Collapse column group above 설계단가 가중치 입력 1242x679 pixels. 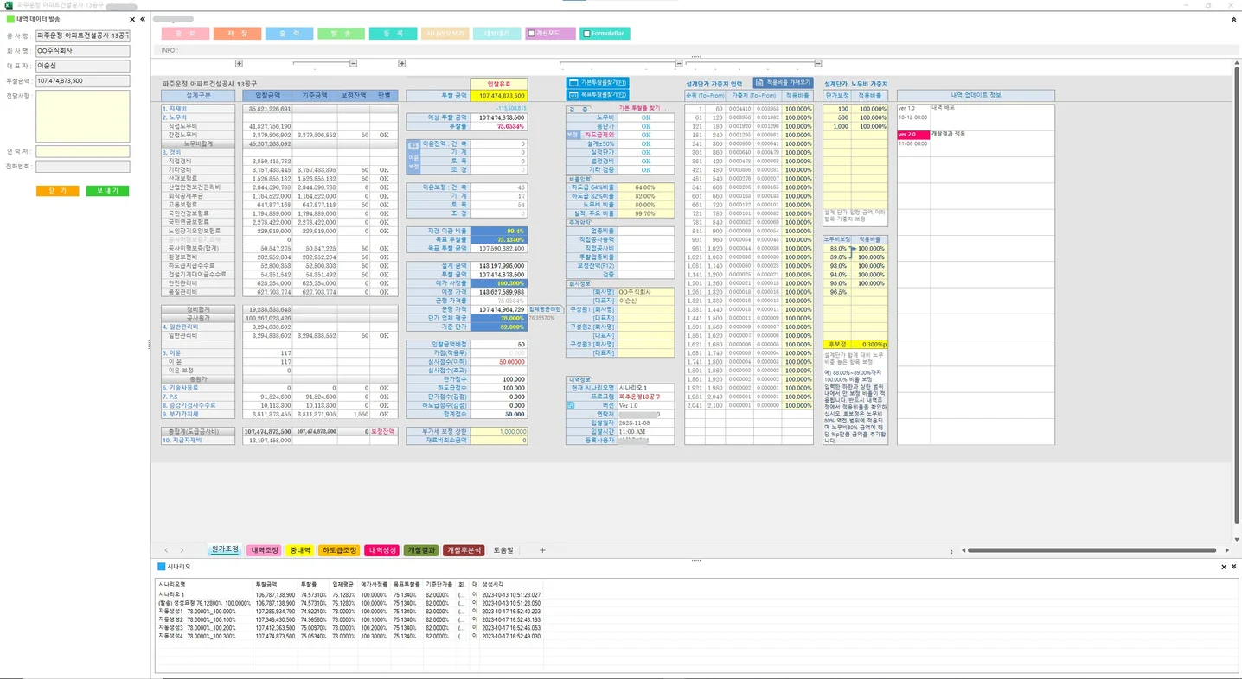point(680,63)
